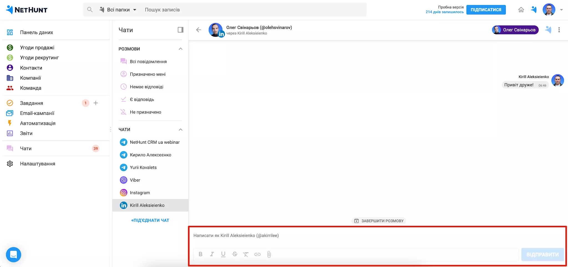The image size is (568, 267).
Task: Click the chats counter badge showing 39
Action: (96, 148)
